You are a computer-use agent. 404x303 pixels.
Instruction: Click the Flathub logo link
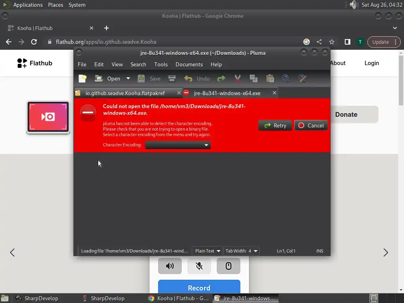point(35,63)
